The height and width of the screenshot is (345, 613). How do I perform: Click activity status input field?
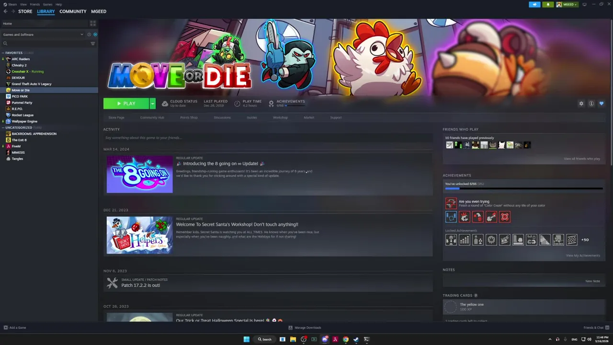pyautogui.click(x=268, y=138)
